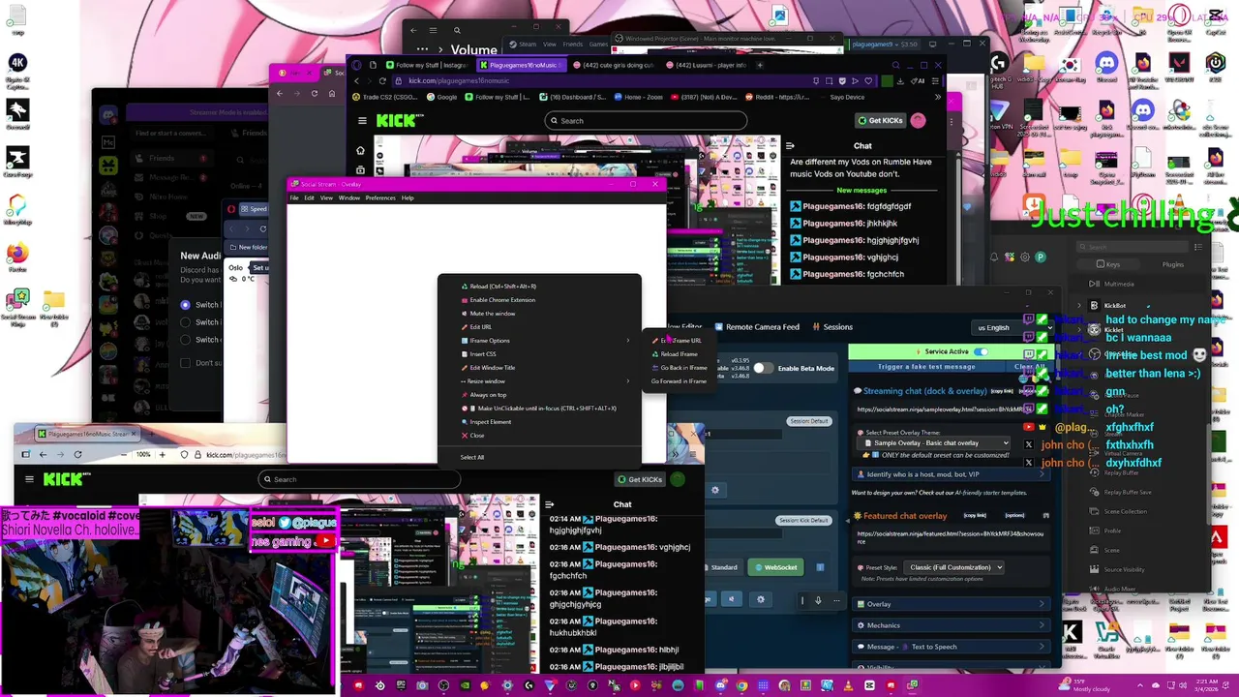This screenshot has width=1239, height=697.
Task: Expand the Overlay settings section
Action: (x=950, y=604)
